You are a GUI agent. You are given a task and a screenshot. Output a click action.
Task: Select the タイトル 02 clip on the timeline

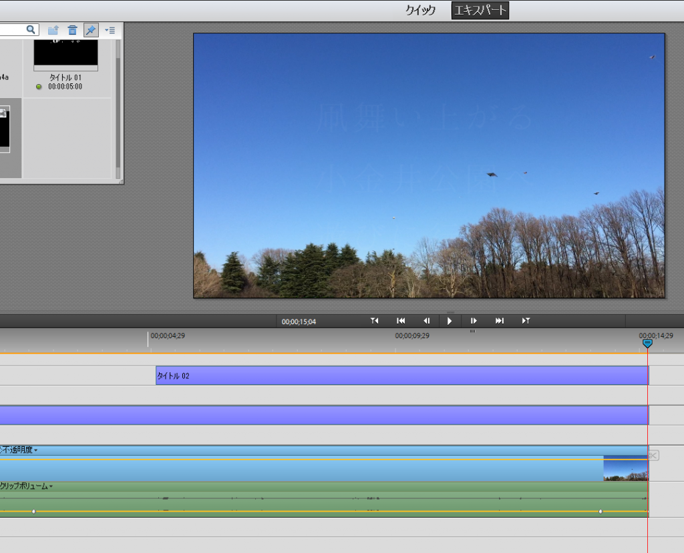[401, 376]
